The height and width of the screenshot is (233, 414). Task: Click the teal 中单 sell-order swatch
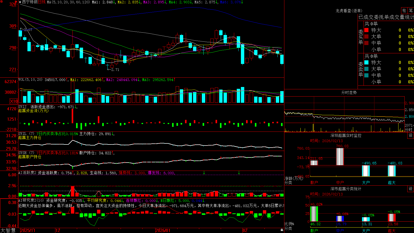tap(366, 75)
